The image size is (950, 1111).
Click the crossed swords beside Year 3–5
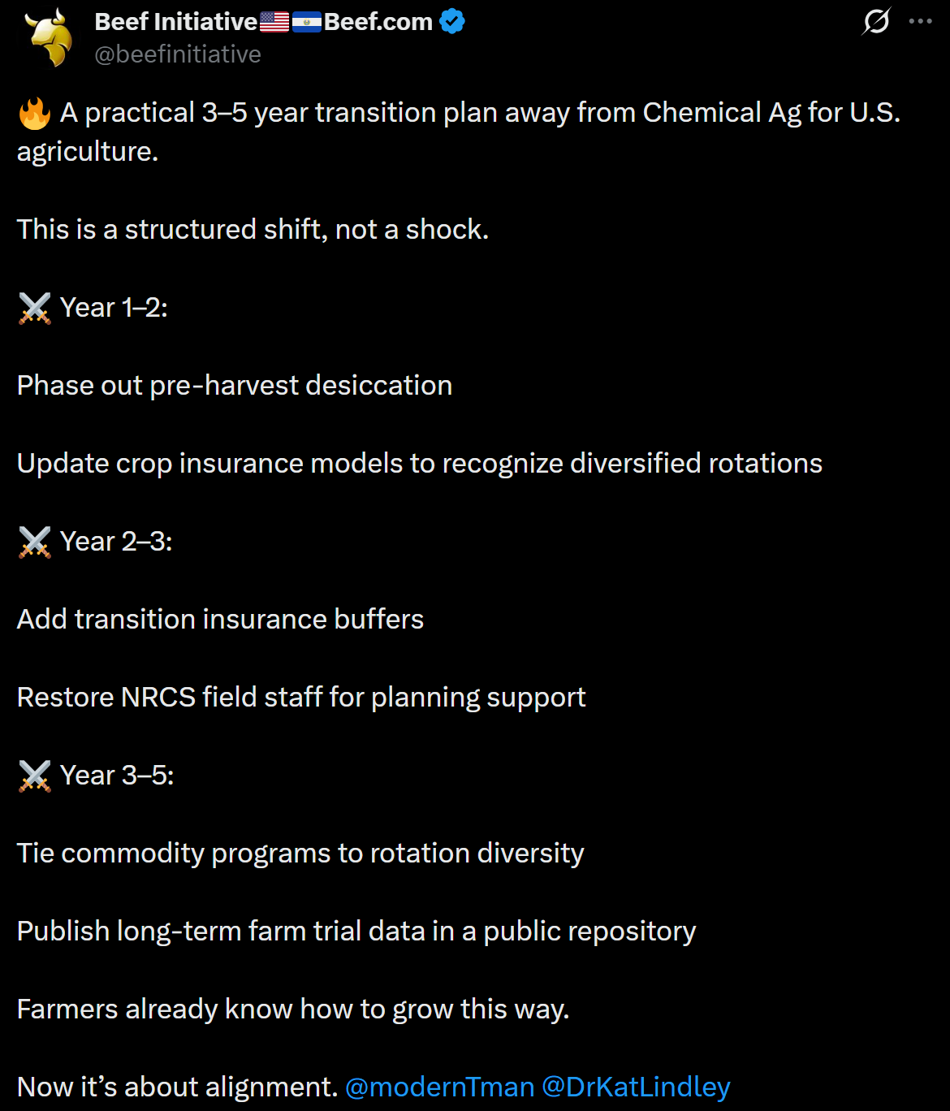[x=35, y=776]
